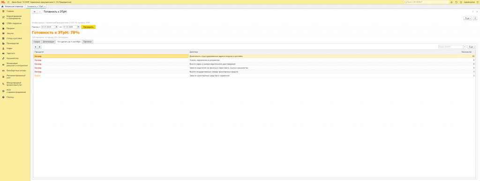Image resolution: width=480 pixels, height=181 pixels.
Task: Click period start date field 01.01.2020
Action: coord(48,27)
